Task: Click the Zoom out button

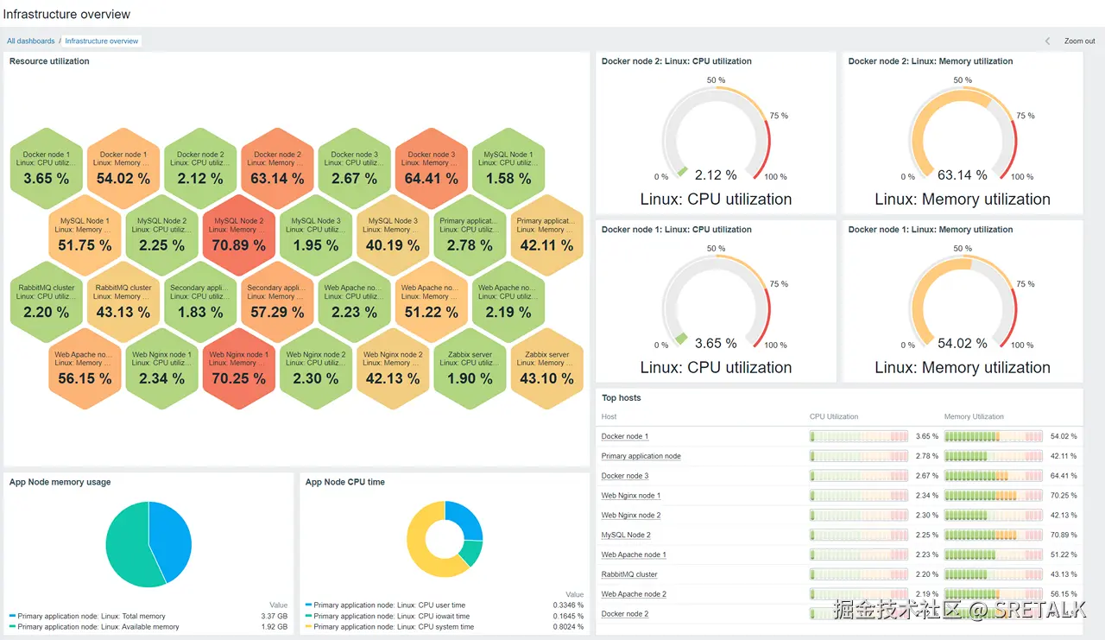Action: click(1079, 41)
